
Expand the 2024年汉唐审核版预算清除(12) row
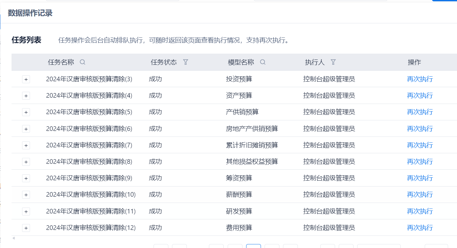[26, 228]
